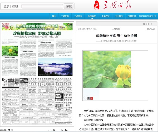Select the last empty radio button
The height and width of the screenshot is (132, 158).
[151, 24]
